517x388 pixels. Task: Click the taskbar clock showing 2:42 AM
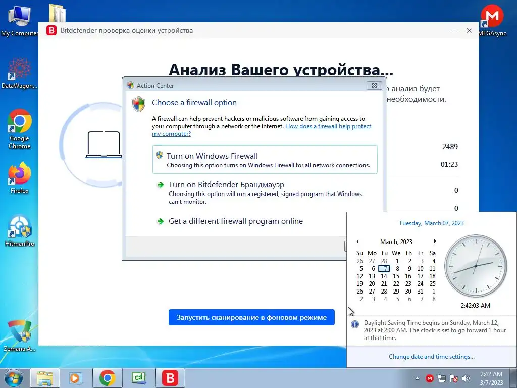pos(491,378)
